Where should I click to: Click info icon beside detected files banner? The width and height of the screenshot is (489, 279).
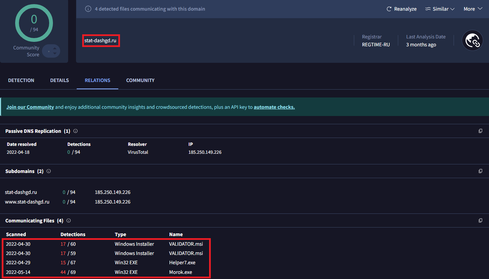click(88, 9)
